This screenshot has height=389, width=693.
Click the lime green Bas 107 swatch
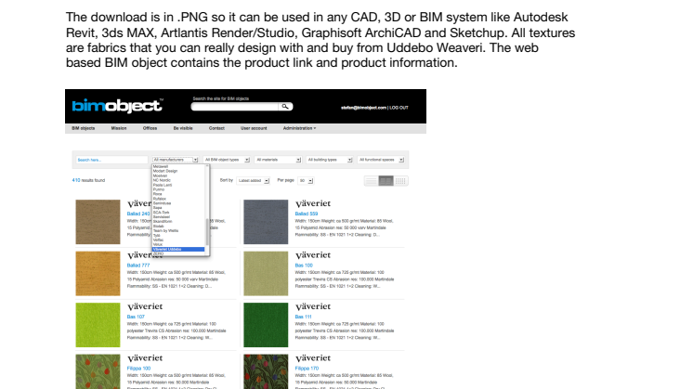(x=98, y=325)
